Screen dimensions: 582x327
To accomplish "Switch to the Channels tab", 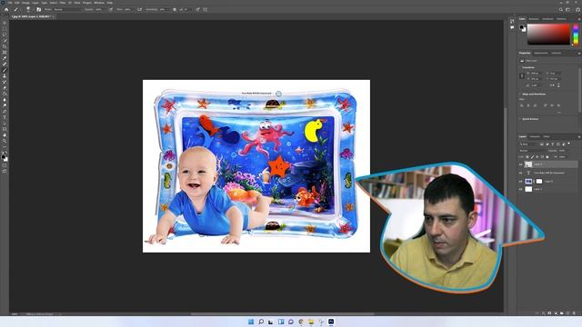I will click(535, 137).
